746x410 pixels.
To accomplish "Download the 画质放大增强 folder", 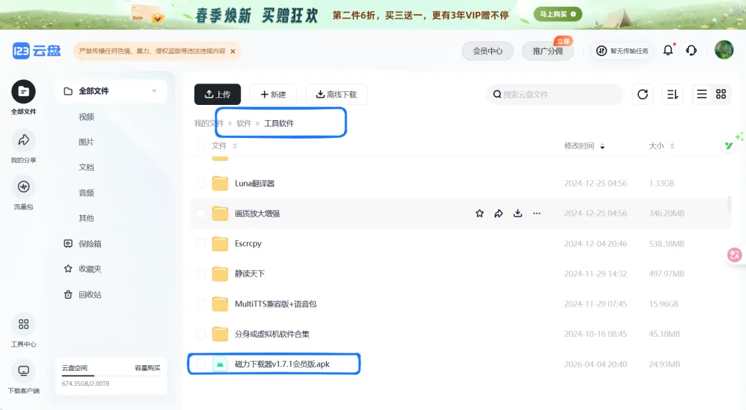I will (x=517, y=213).
